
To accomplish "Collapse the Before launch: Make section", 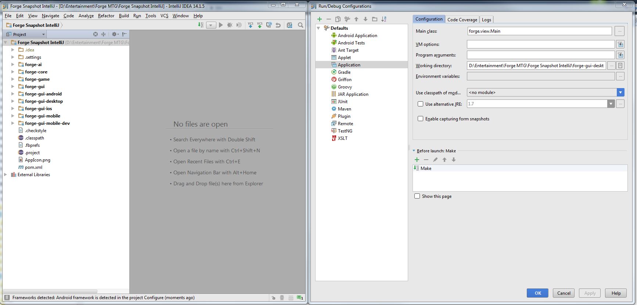I will point(414,151).
